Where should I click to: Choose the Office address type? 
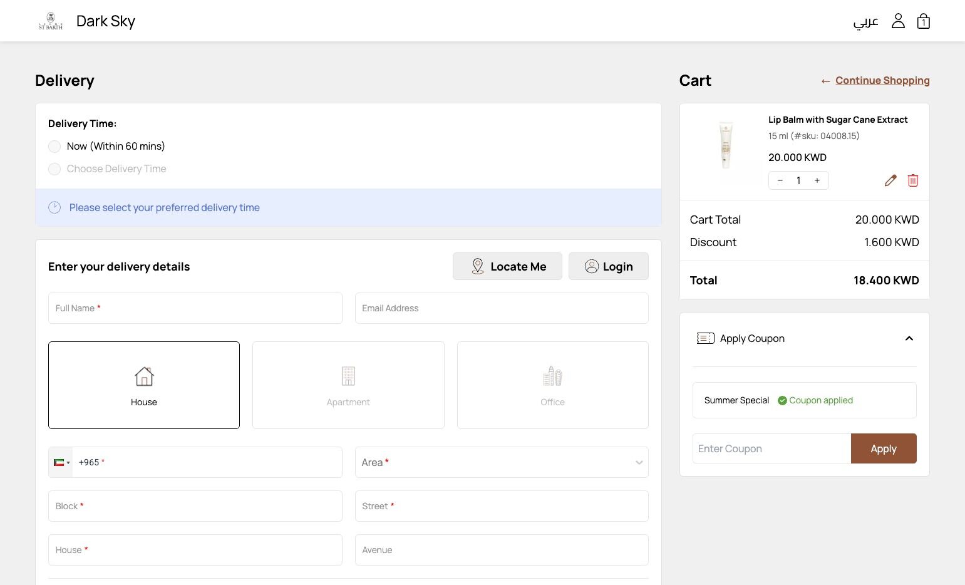click(552, 385)
